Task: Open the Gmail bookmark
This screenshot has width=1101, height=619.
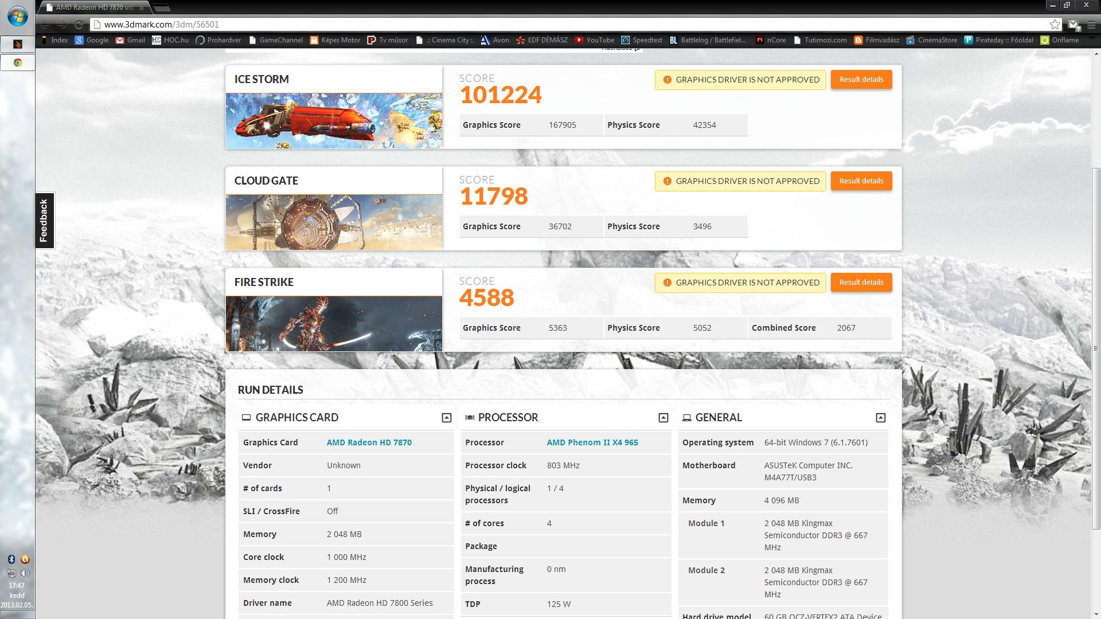Action: pyautogui.click(x=130, y=40)
